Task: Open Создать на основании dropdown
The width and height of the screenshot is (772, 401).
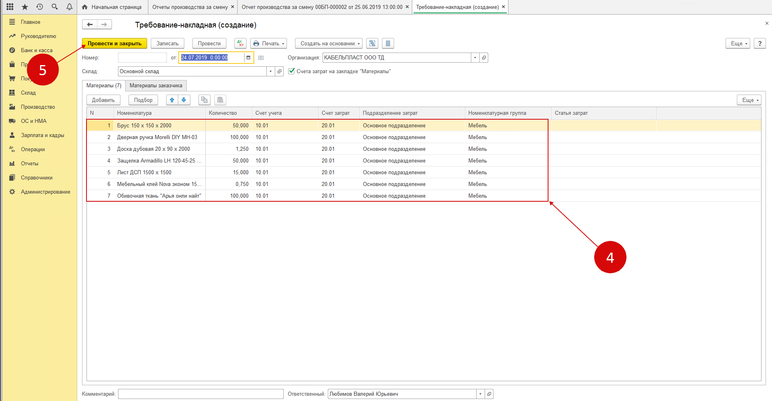Action: (x=329, y=43)
